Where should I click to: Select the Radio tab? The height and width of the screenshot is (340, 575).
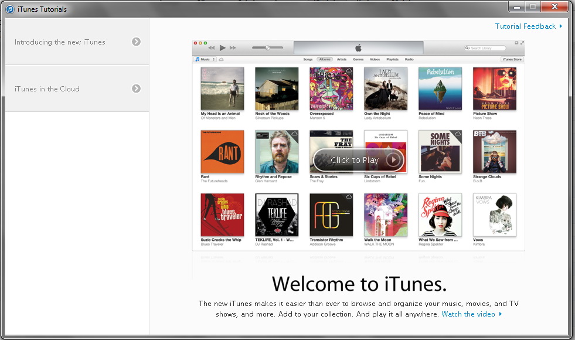[409, 59]
